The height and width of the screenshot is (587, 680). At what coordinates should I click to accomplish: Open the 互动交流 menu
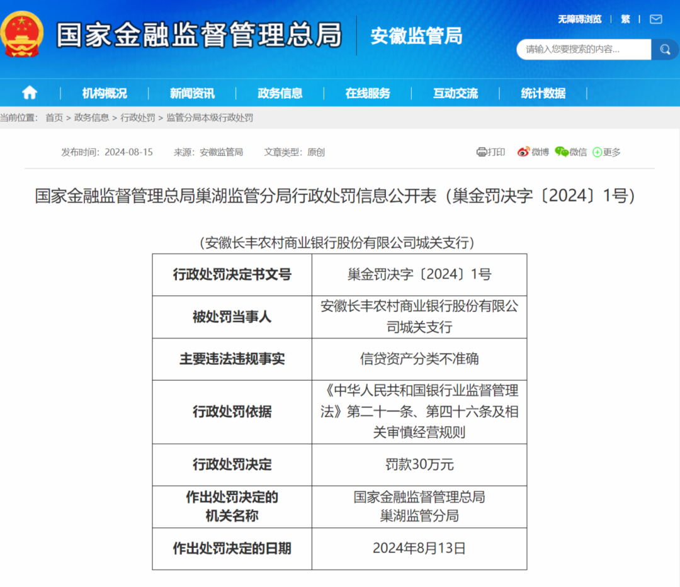455,93
